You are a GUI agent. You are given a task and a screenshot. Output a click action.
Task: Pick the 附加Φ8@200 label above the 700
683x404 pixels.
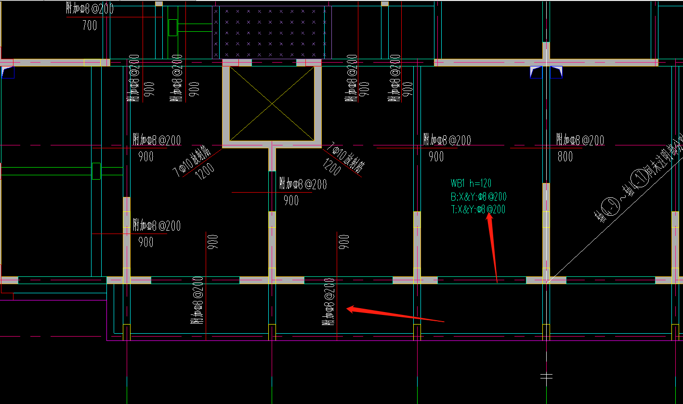coord(90,9)
